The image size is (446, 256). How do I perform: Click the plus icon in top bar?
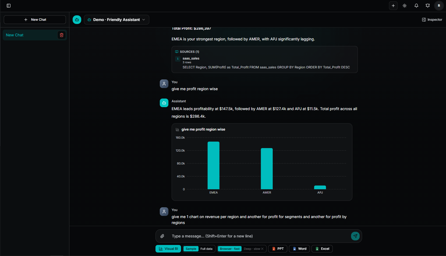pyautogui.click(x=393, y=6)
